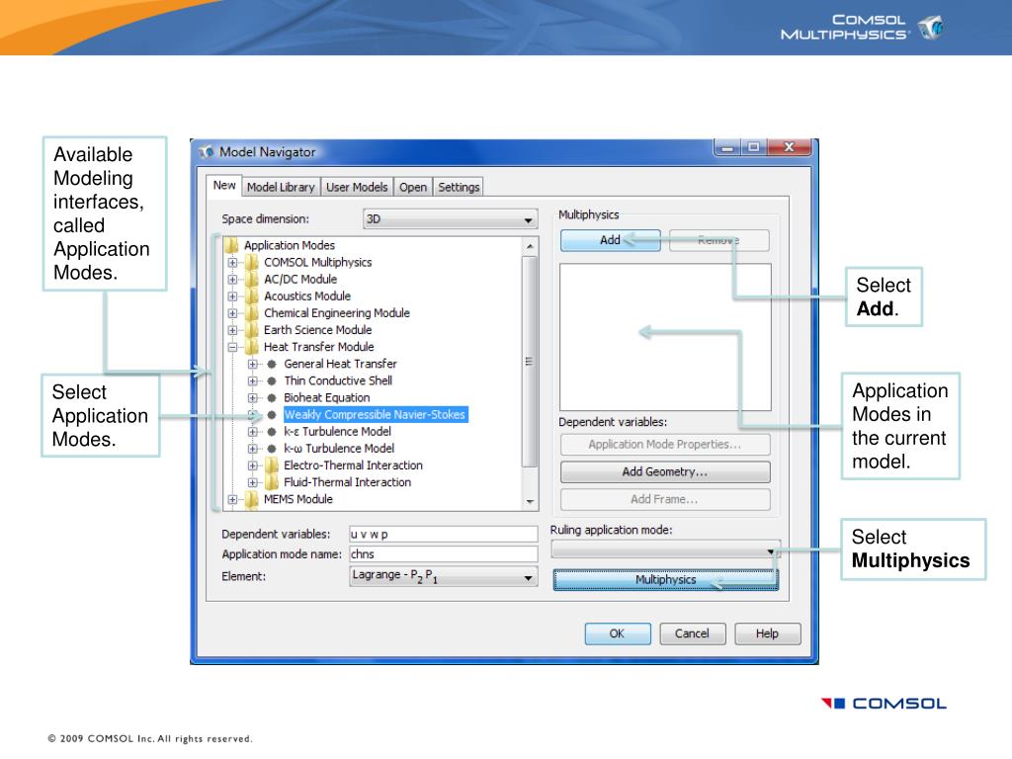The height and width of the screenshot is (759, 1012).
Task: Click the Add multiphysics button
Action: [x=610, y=240]
